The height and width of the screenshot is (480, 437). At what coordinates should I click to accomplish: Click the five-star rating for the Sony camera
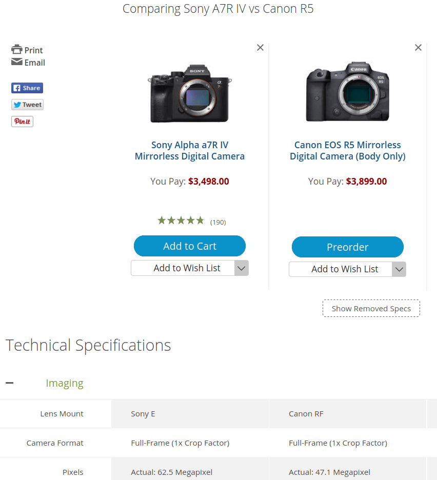tap(181, 220)
